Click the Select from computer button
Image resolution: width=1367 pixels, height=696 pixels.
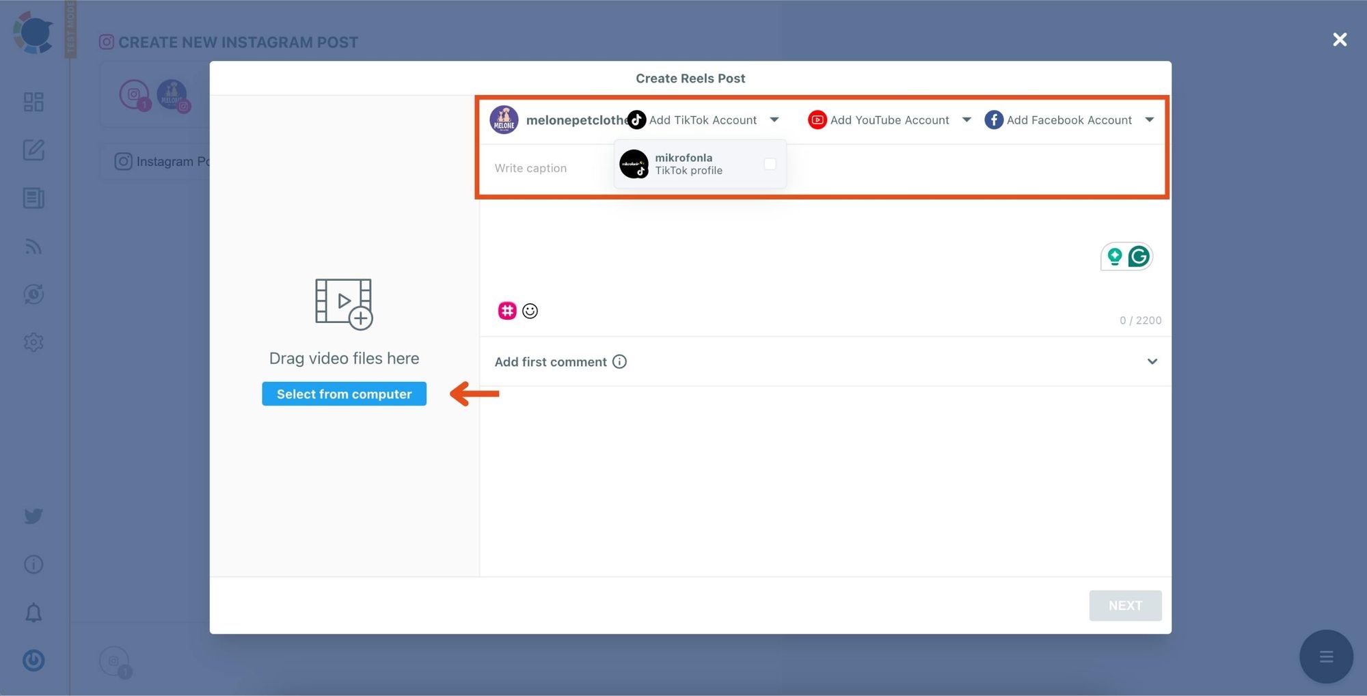click(x=344, y=393)
